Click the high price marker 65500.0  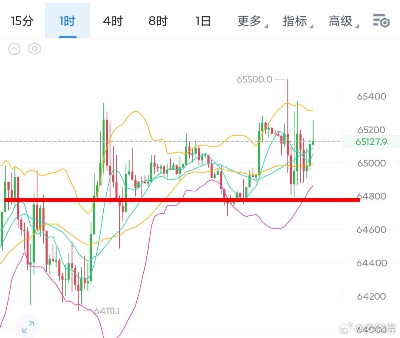[254, 79]
